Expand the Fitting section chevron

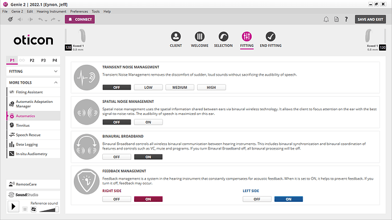56,71
